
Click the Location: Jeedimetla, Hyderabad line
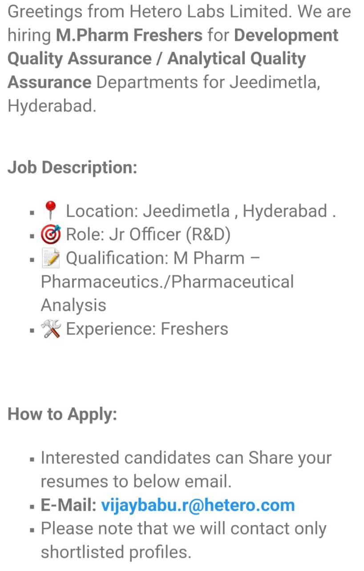[200, 211]
